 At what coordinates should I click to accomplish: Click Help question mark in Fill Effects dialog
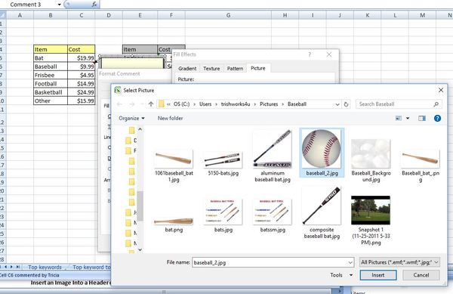310,54
